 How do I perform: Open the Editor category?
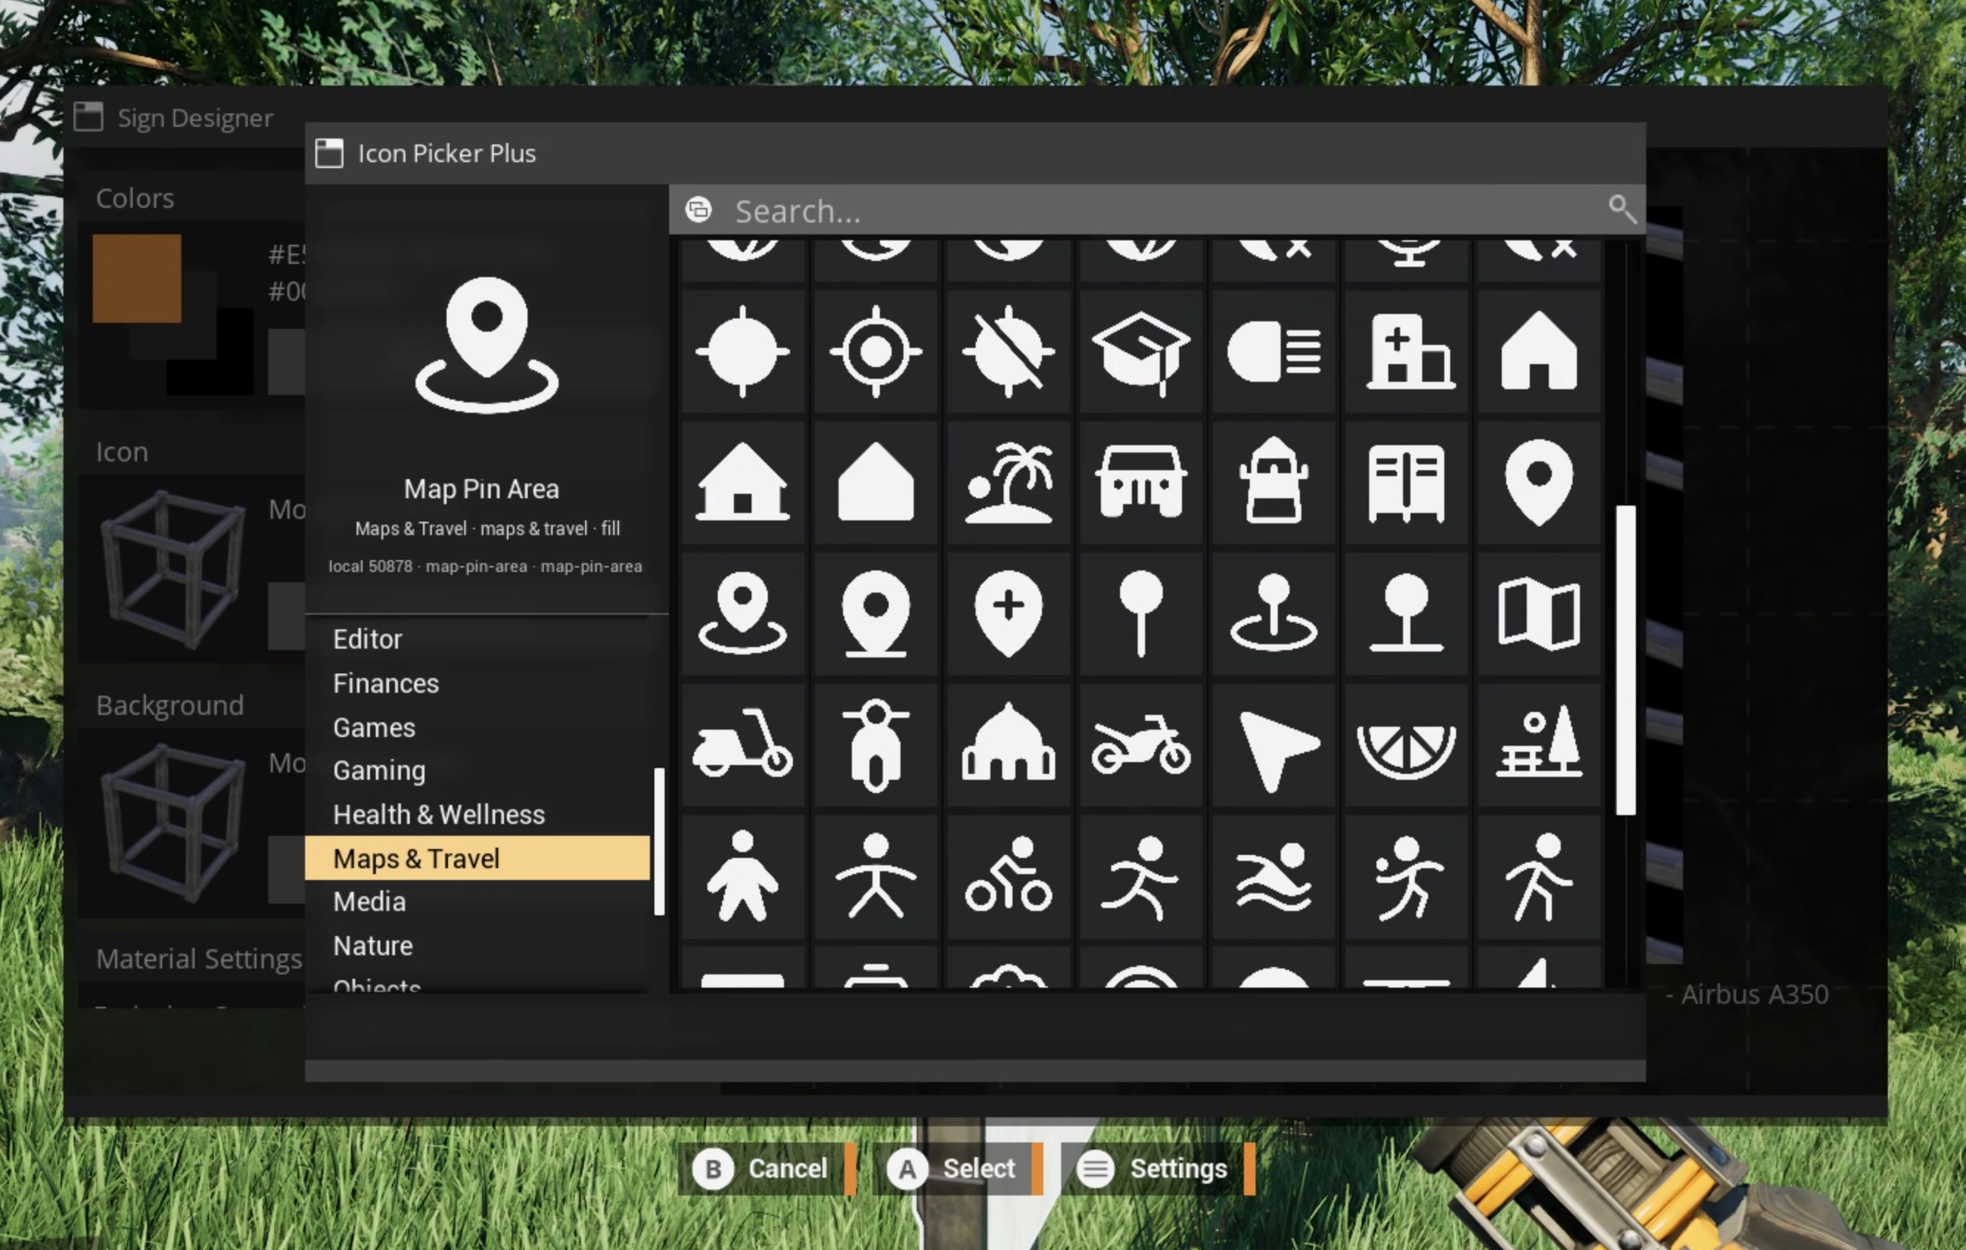(368, 639)
